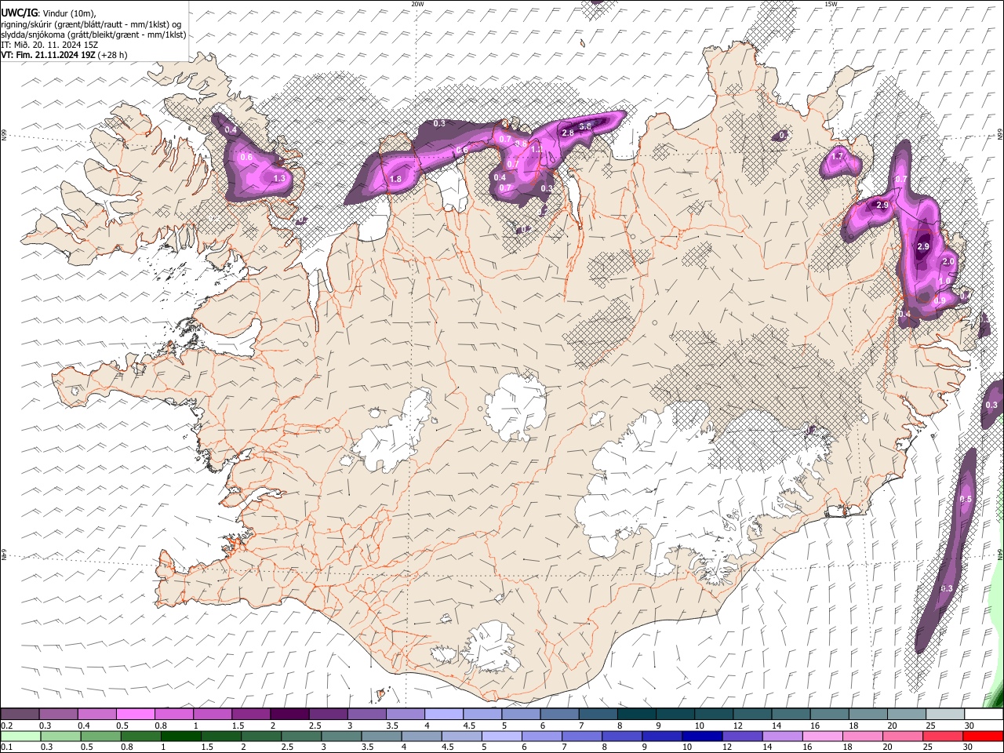Click the 2.0 snowfall value on east coast
This screenshot has height=753, width=1004.
click(x=948, y=261)
